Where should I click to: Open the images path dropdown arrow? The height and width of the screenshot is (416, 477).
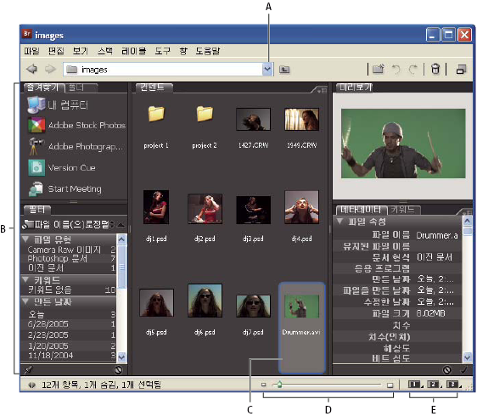click(267, 70)
